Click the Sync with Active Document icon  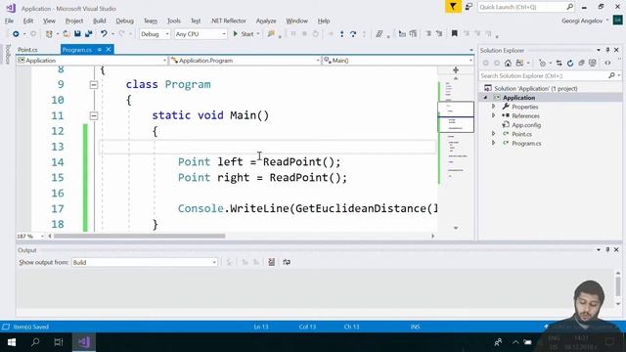point(559,63)
